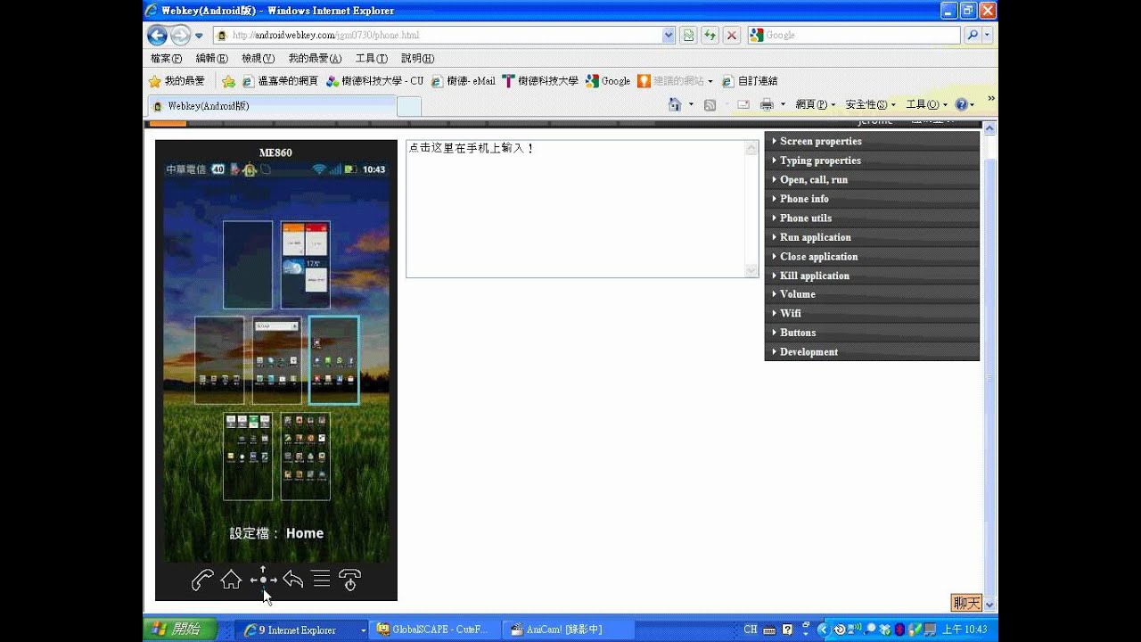Tap the Home icon under the phone screen
The height and width of the screenshot is (642, 1141).
tap(231, 580)
